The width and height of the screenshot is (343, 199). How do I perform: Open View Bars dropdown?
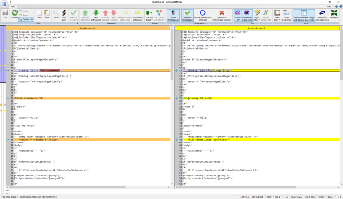tap(277, 15)
